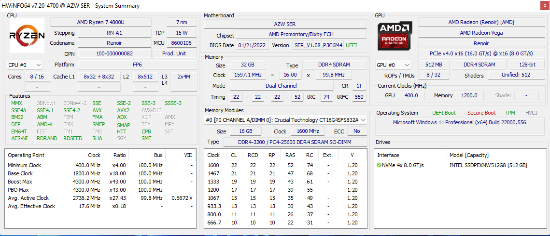Click the Dual-Channel mode field

click(x=282, y=86)
